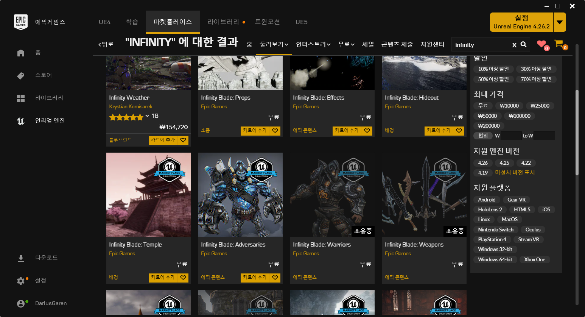Launch Unreal Engine 4.26.2 button

(522, 22)
